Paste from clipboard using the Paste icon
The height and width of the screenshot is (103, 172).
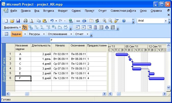tap(44, 21)
